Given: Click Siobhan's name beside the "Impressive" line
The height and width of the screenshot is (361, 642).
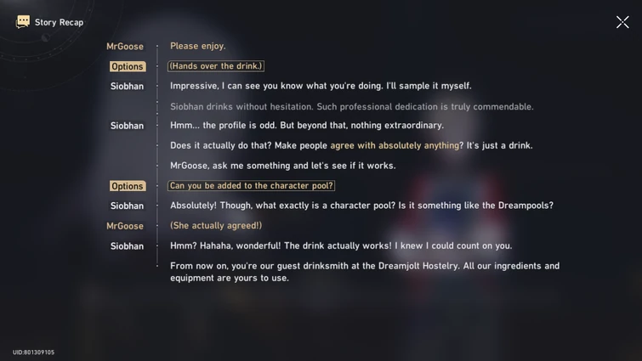Looking at the screenshot, I should 127,87.
